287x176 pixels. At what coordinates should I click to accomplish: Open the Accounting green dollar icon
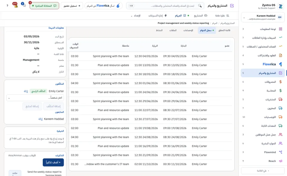click(x=280, y=91)
